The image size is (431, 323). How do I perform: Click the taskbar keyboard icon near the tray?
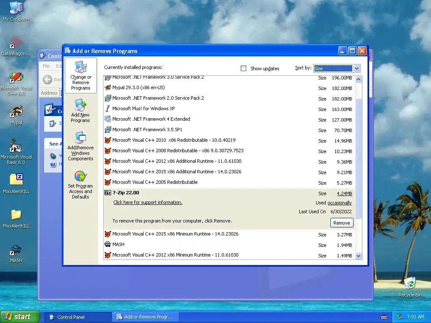(x=384, y=317)
